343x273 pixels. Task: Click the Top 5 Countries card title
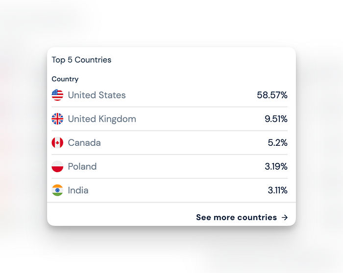[x=81, y=60]
